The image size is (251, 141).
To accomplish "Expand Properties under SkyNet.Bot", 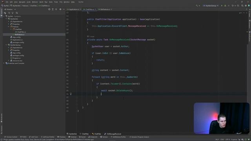I will point(9,24).
